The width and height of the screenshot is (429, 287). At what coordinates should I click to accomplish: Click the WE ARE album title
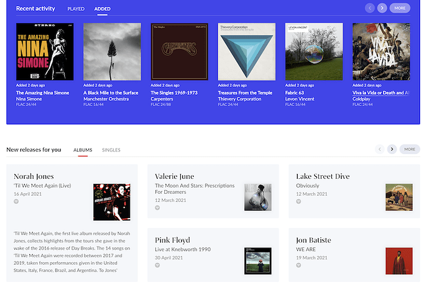coord(306,249)
